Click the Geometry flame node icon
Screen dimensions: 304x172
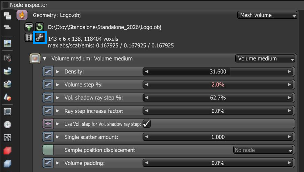[x=22, y=15]
